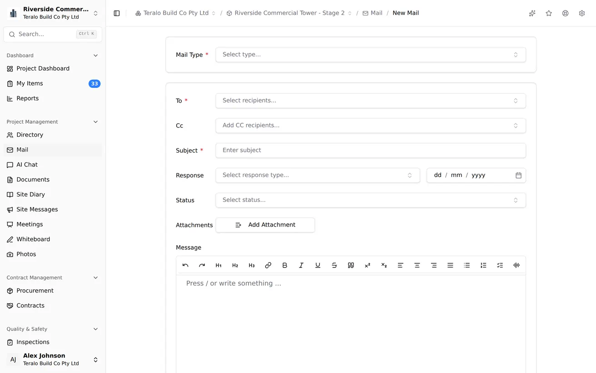Open the Inspections page
The image size is (596, 373).
(x=53, y=342)
